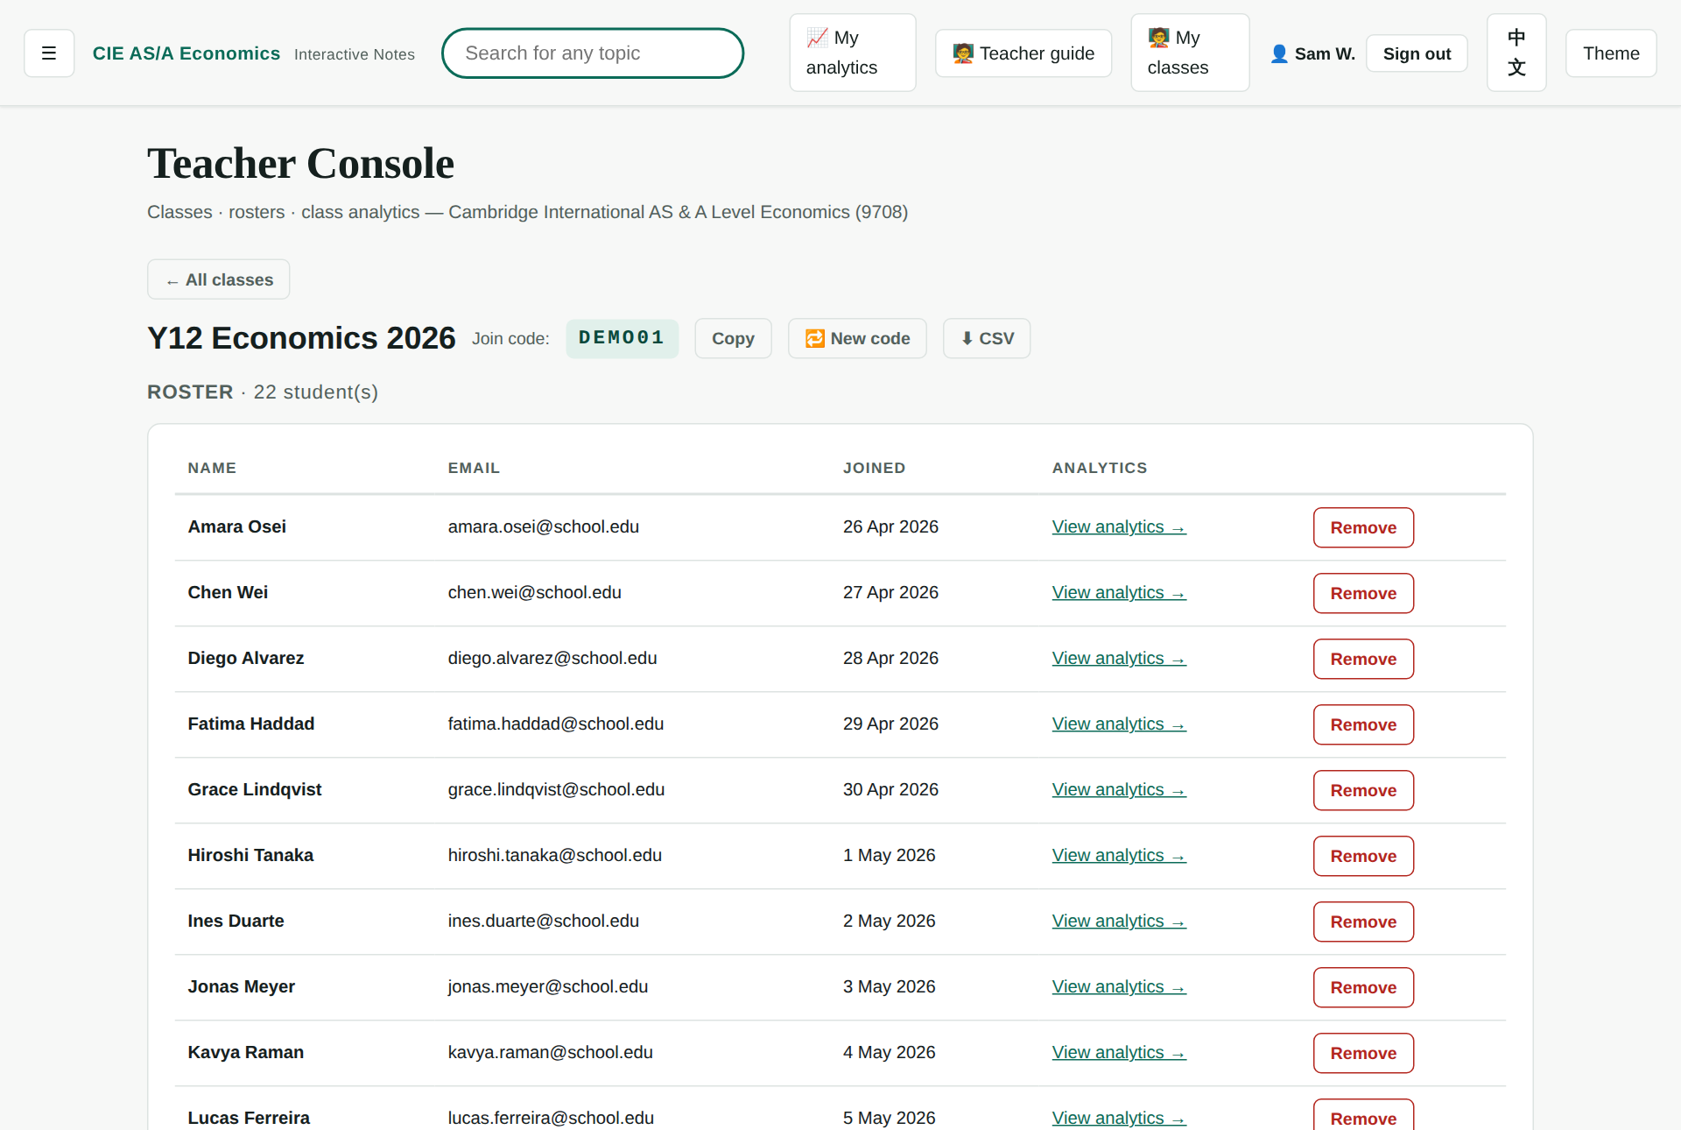This screenshot has width=1681, height=1130.
Task: Click joined date 1 May 2026
Action: 889,855
